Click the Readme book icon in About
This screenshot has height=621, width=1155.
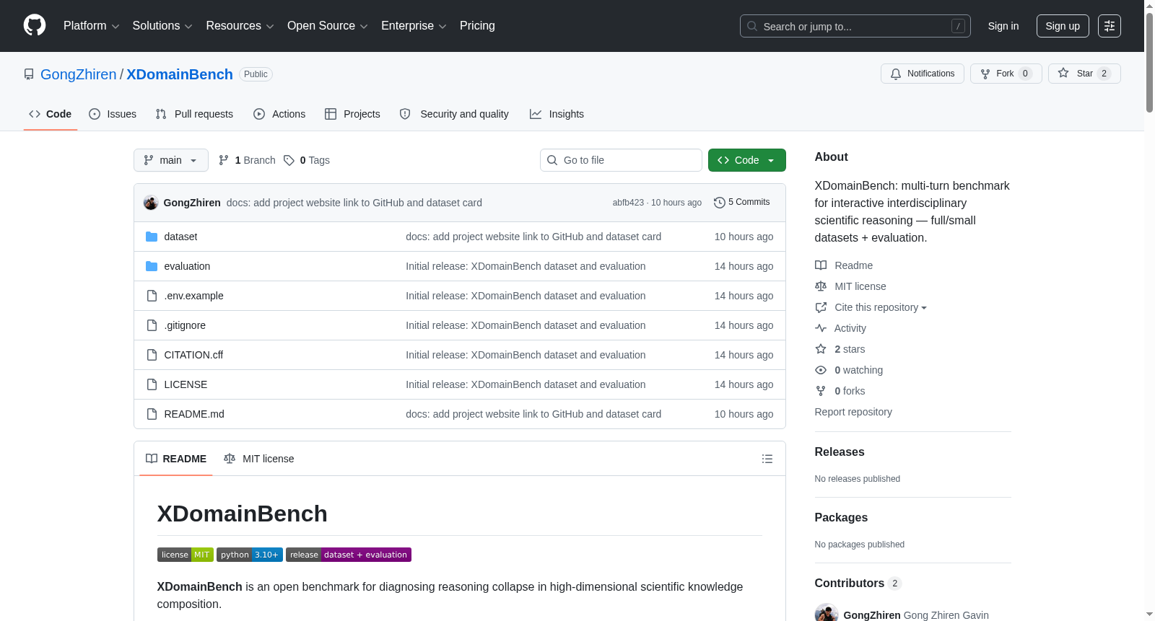(821, 265)
